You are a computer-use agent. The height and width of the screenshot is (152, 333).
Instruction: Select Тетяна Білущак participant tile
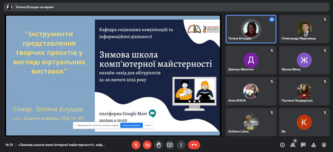[x=251, y=29]
